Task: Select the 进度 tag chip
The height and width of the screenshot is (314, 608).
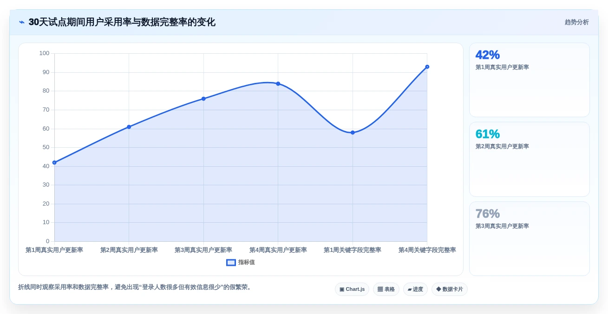Action: click(415, 289)
